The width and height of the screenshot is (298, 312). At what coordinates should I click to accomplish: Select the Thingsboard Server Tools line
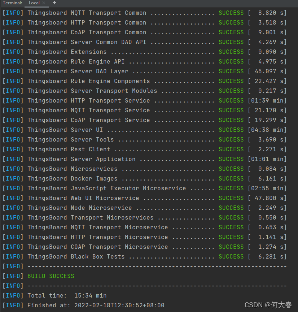(x=145, y=140)
